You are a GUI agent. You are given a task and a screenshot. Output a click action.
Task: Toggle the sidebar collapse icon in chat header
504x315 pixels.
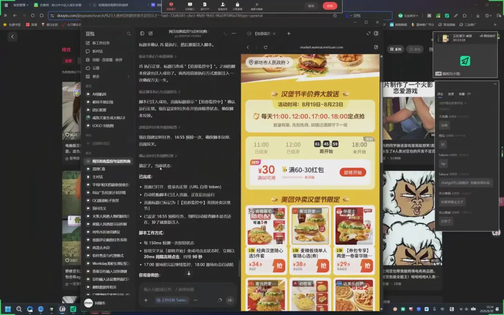coord(142,34)
